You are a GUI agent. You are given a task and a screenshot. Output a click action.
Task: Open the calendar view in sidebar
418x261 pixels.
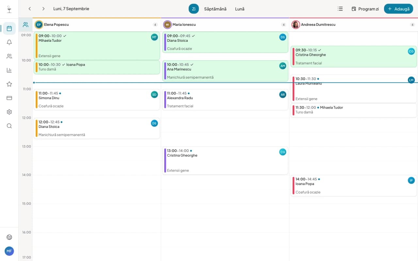9,28
